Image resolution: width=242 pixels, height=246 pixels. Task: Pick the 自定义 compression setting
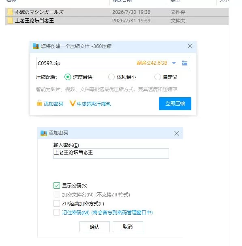coord(158,77)
